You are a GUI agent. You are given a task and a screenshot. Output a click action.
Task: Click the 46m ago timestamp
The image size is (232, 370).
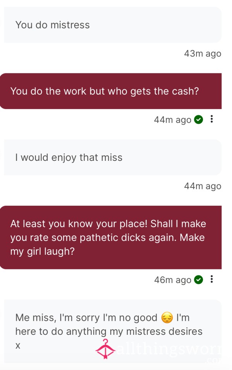click(x=172, y=280)
